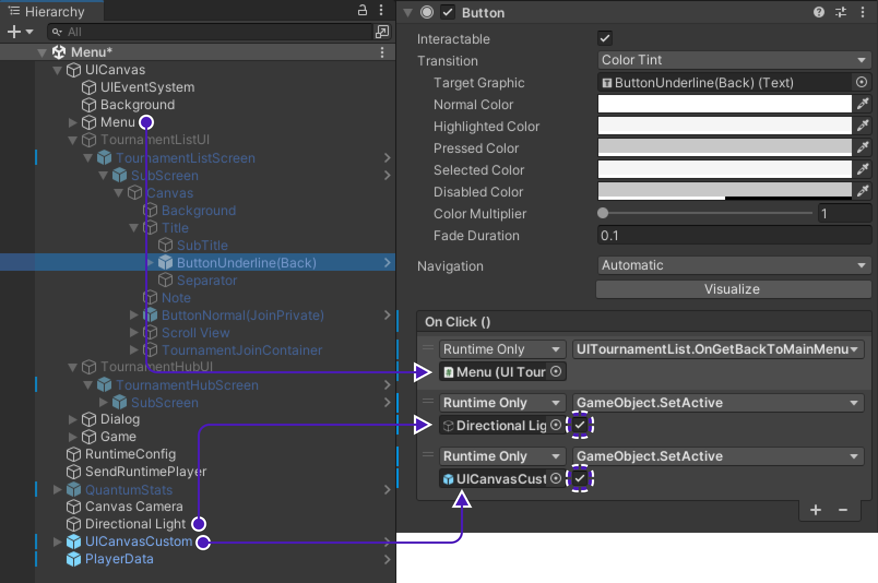
Task: Click the Fade Duration input field
Action: click(x=734, y=236)
